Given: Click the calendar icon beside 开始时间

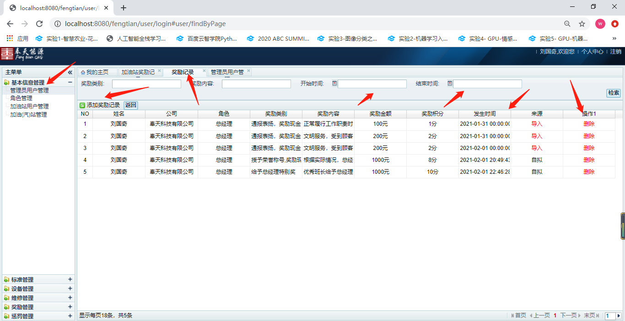Looking at the screenshot, I should pos(334,83).
